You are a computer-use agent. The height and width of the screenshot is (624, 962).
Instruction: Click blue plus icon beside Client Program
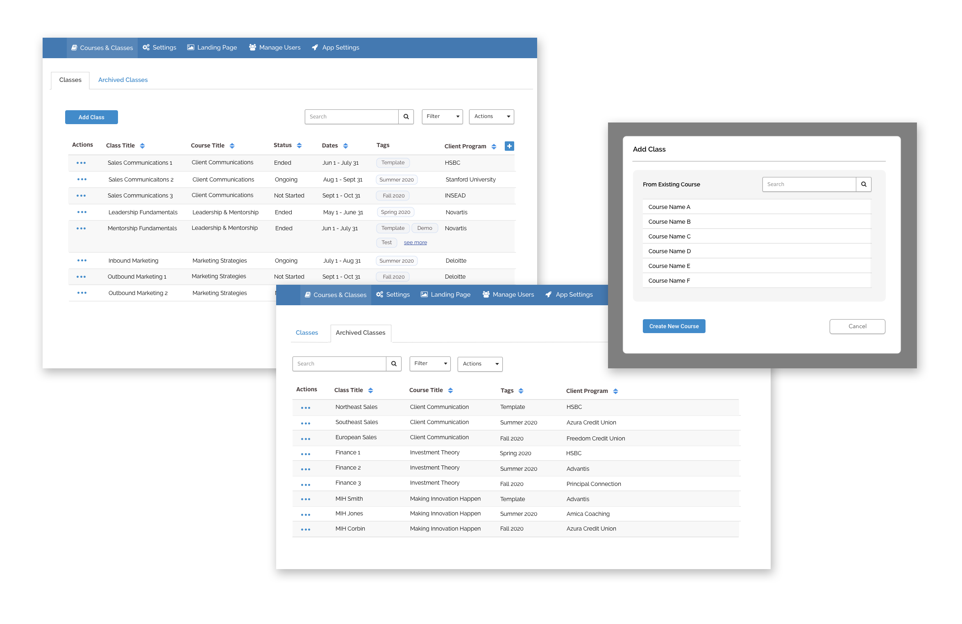click(x=509, y=146)
